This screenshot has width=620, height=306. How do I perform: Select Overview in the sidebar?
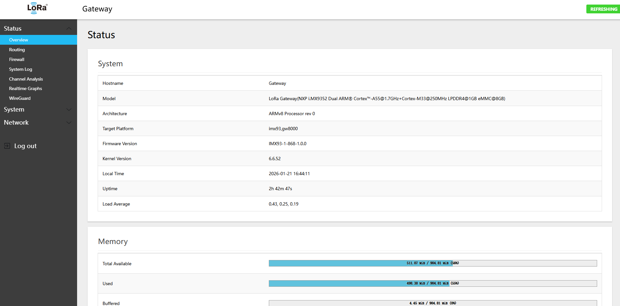[x=19, y=40]
